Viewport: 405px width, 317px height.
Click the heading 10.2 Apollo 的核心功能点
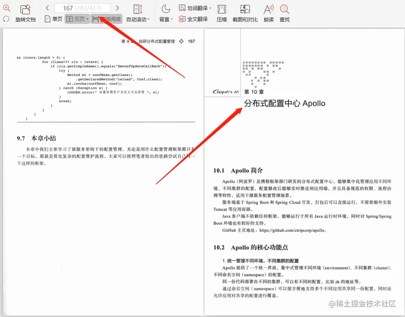[251, 247]
